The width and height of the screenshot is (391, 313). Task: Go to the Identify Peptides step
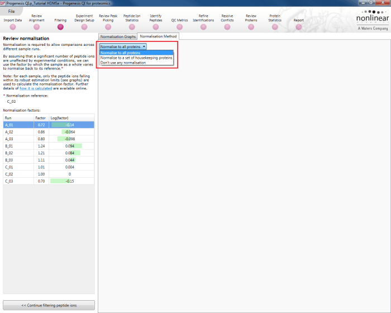pos(156,22)
